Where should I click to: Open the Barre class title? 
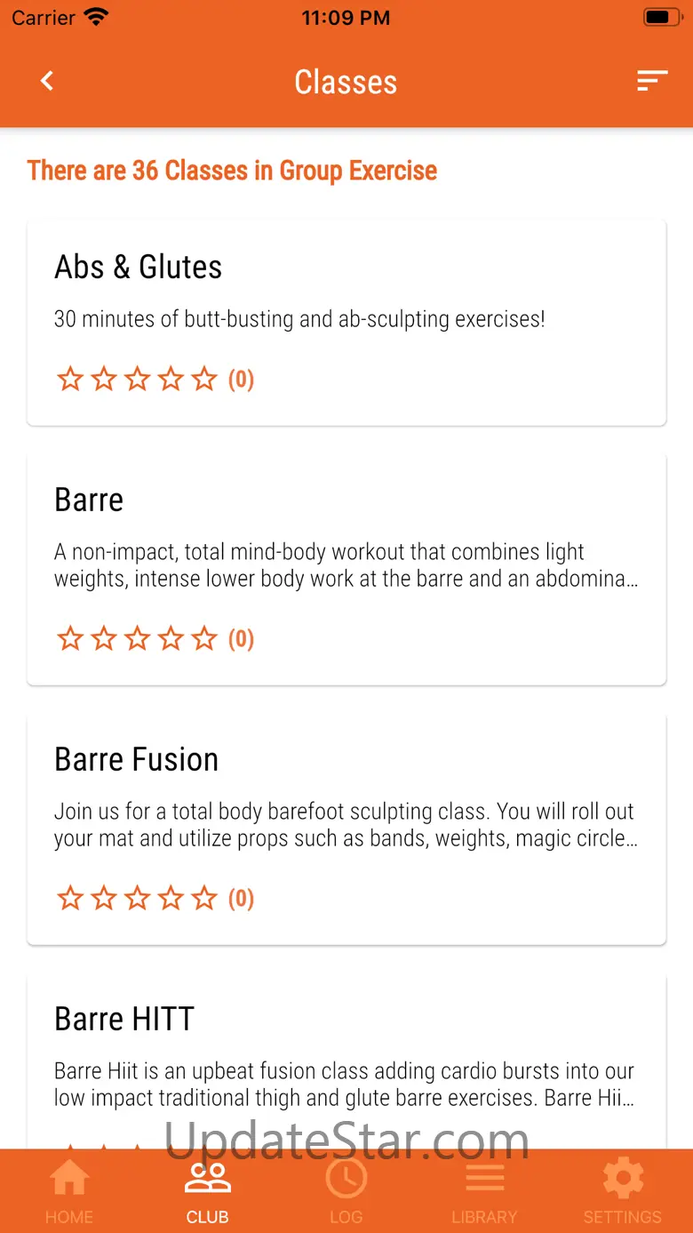coord(89,500)
